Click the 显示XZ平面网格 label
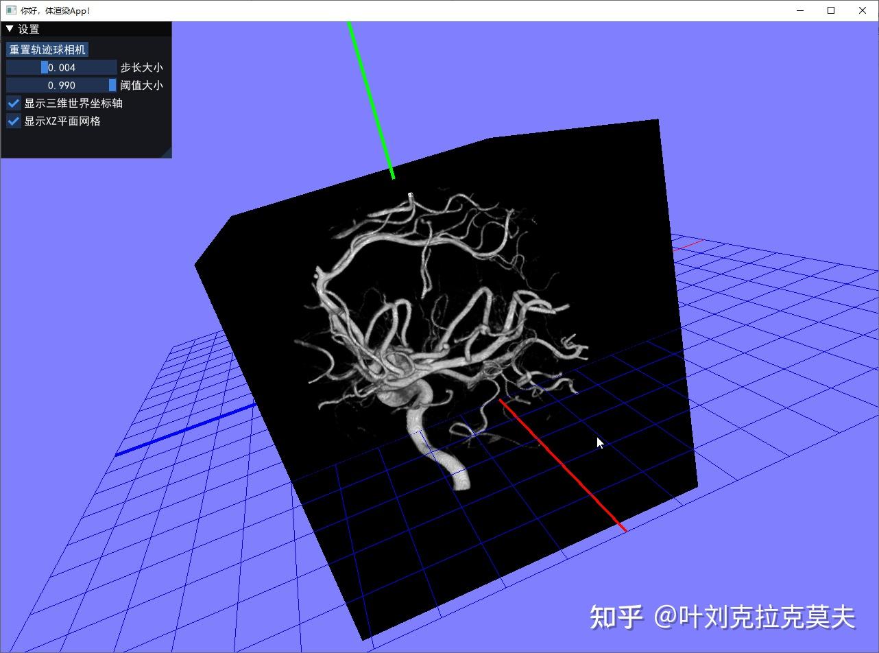The image size is (879, 653). pyautogui.click(x=62, y=121)
